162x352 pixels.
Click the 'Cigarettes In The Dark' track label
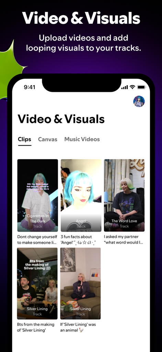coord(38,218)
